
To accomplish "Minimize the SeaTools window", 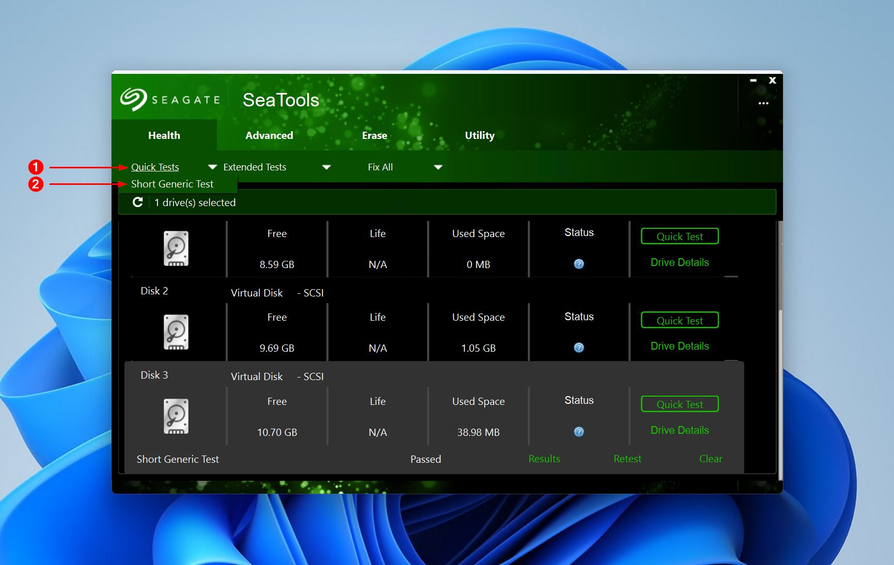I will pos(754,80).
